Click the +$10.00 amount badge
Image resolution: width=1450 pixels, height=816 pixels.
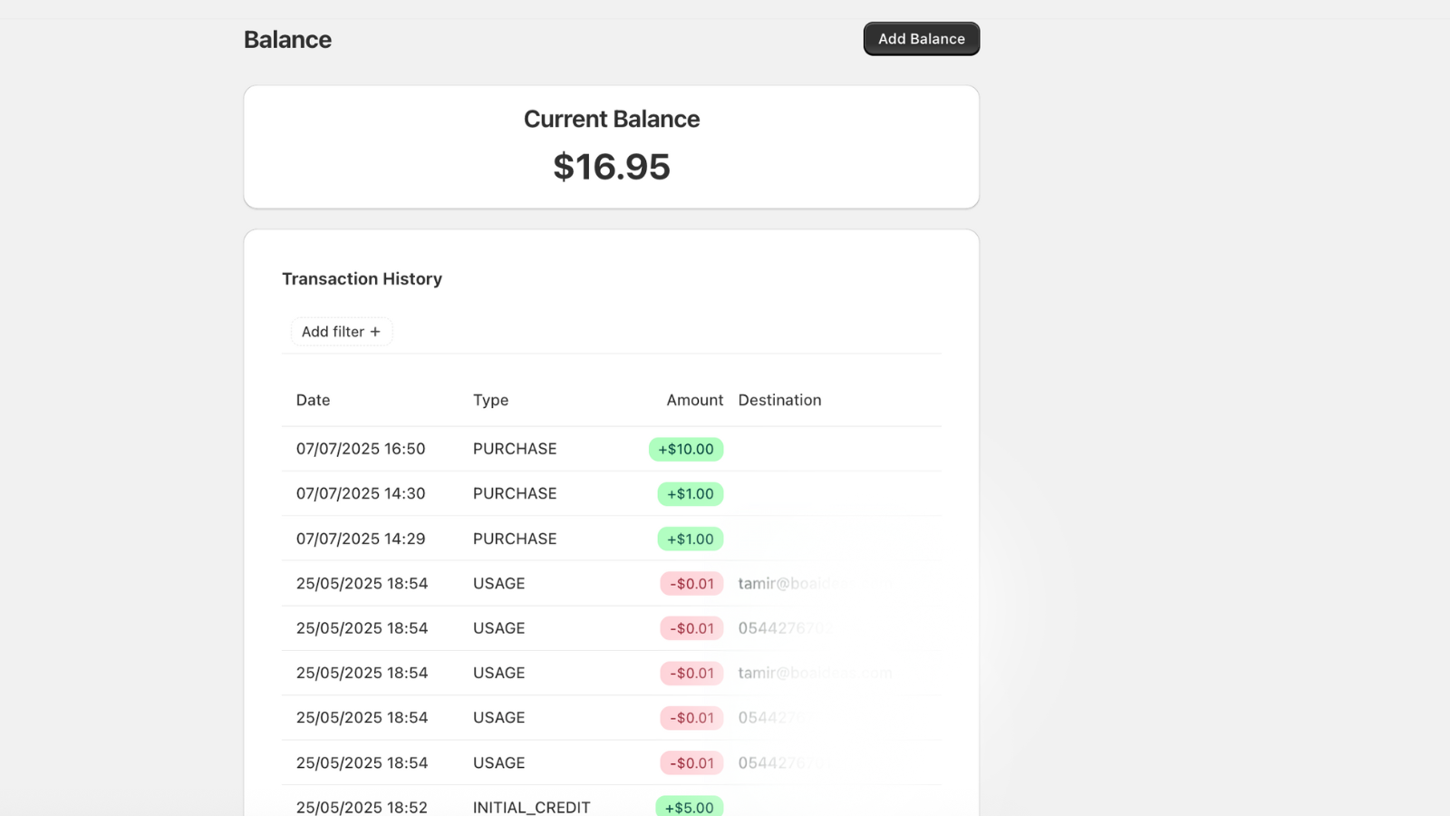(685, 449)
